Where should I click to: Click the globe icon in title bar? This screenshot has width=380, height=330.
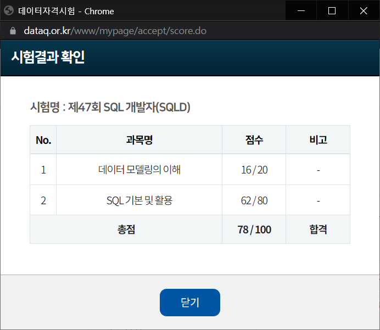click(9, 10)
